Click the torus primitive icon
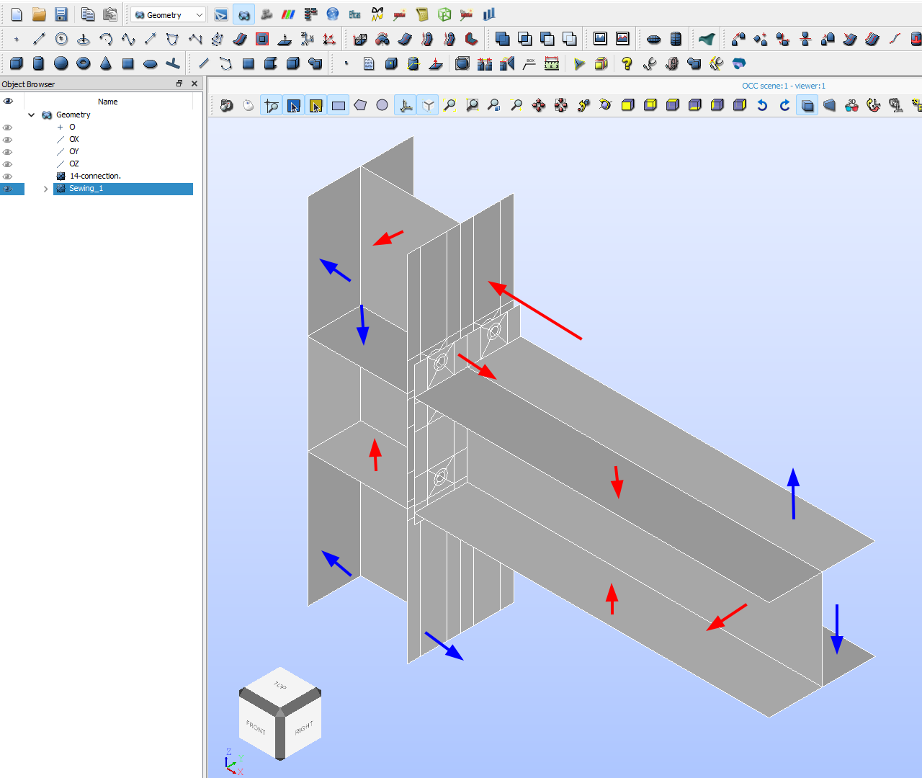This screenshot has width=922, height=778. pos(84,63)
